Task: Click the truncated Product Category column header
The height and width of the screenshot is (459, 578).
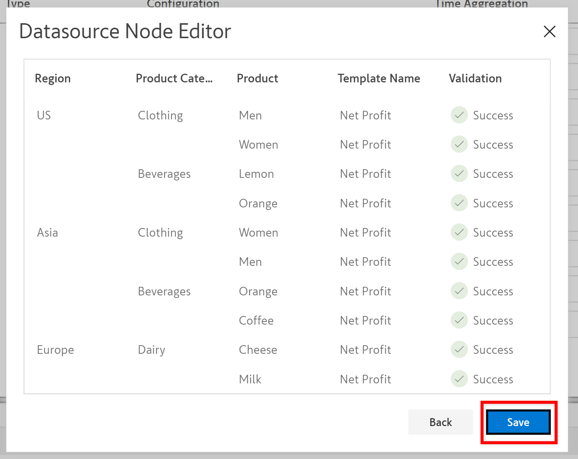Action: pos(174,78)
